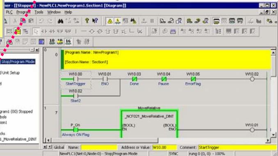Viewport: 278px width, 156px height.
Task: Open the Tools menu
Action: (39, 12)
